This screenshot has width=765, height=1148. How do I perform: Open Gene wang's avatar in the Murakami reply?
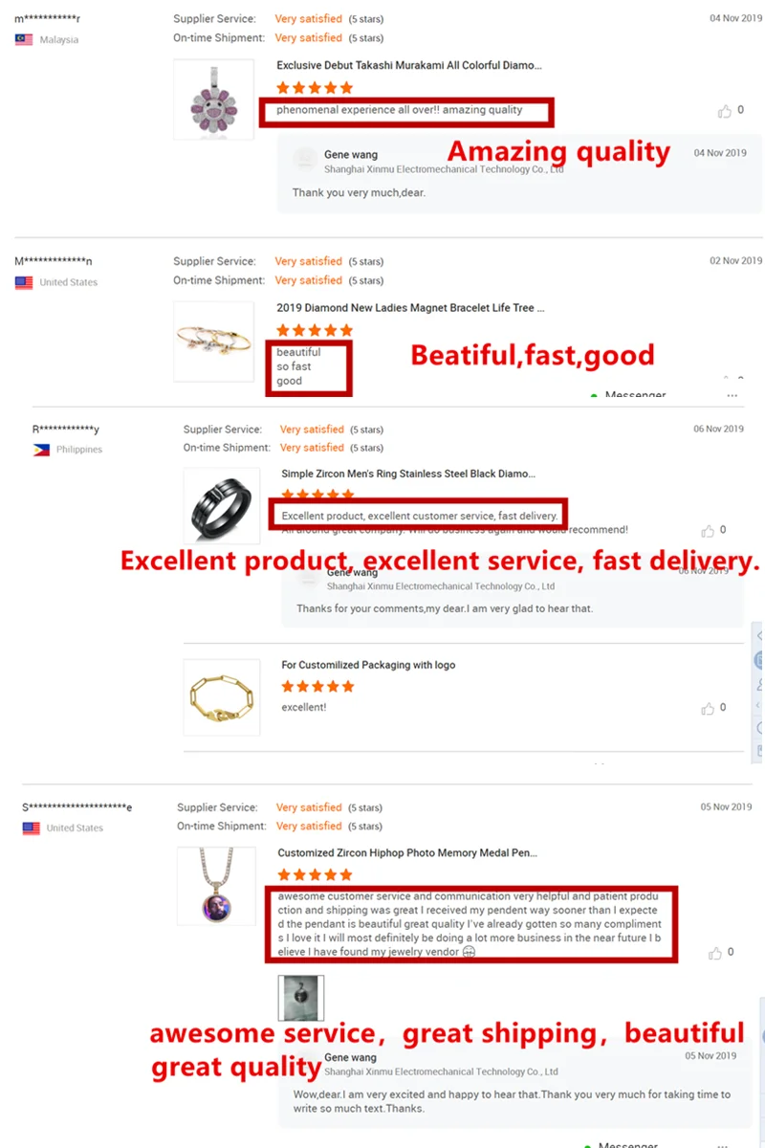tap(305, 160)
